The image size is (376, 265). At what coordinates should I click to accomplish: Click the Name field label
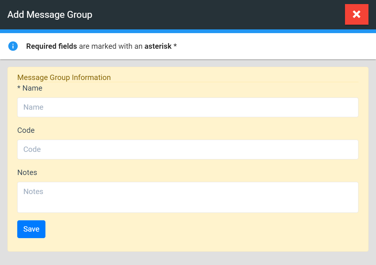[32, 88]
